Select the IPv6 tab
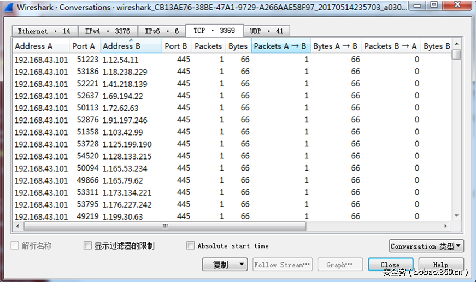Image resolution: width=476 pixels, height=282 pixels. tap(161, 31)
